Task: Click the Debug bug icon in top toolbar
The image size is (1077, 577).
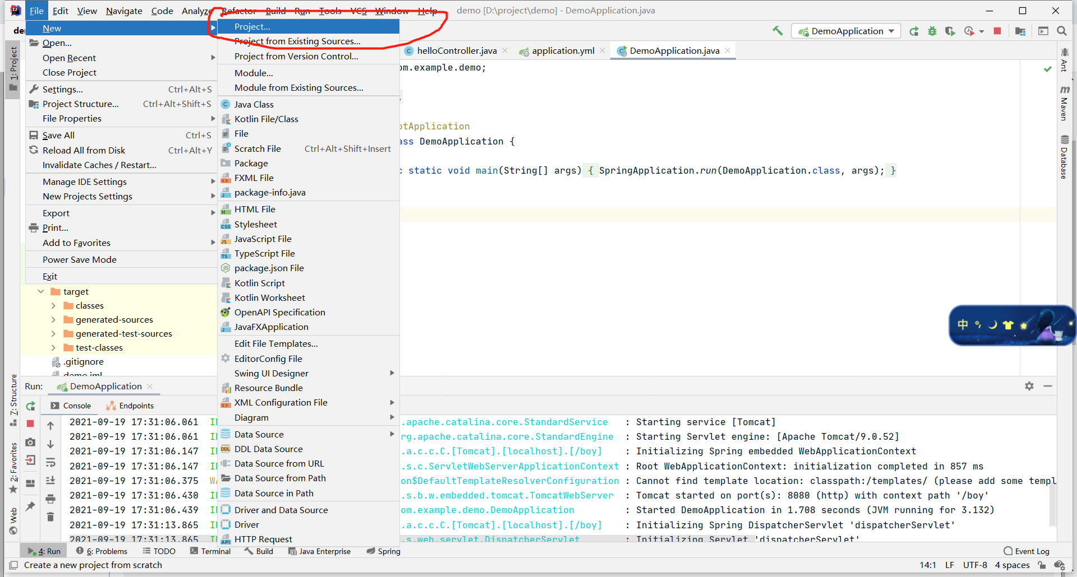Action: pyautogui.click(x=932, y=31)
